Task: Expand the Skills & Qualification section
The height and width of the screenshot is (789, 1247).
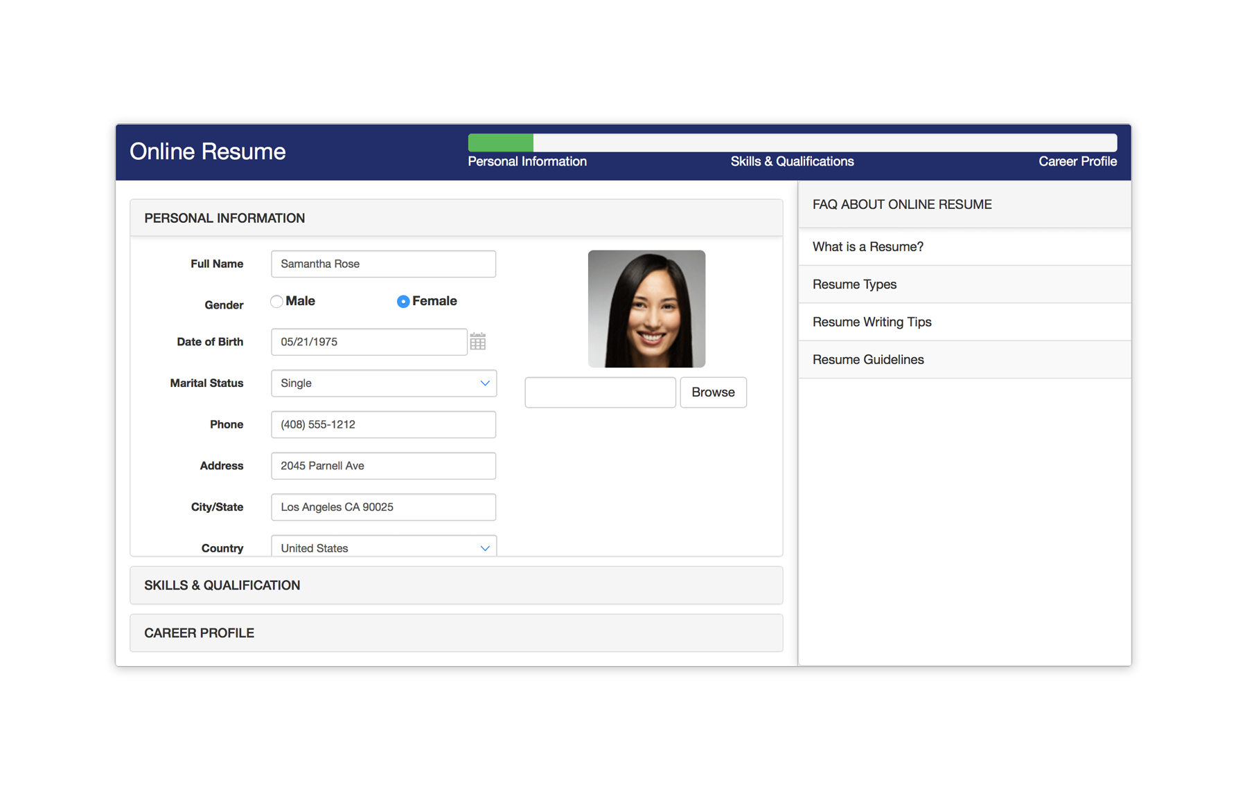Action: 456,586
